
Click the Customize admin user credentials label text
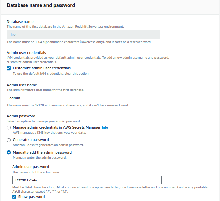click(x=41, y=68)
